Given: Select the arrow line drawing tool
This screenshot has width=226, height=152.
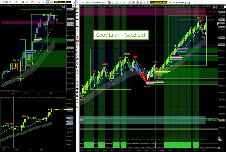Looking at the screenshot, I should click(77, 23).
